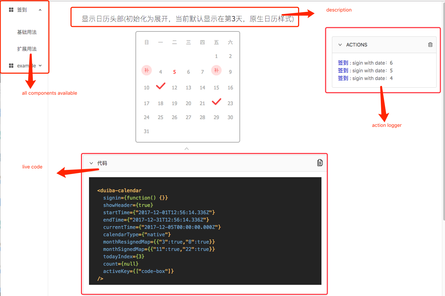The image size is (445, 296).
Task: Click the 签到 menu label
Action: tap(22, 10)
